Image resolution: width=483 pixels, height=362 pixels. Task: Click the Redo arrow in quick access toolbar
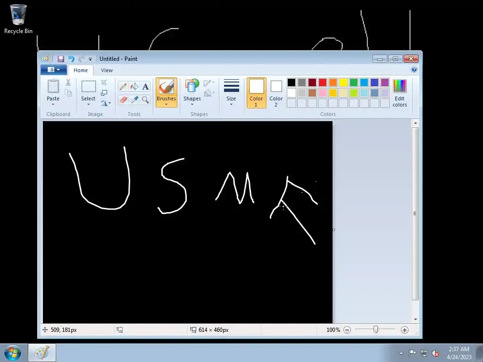(x=81, y=59)
